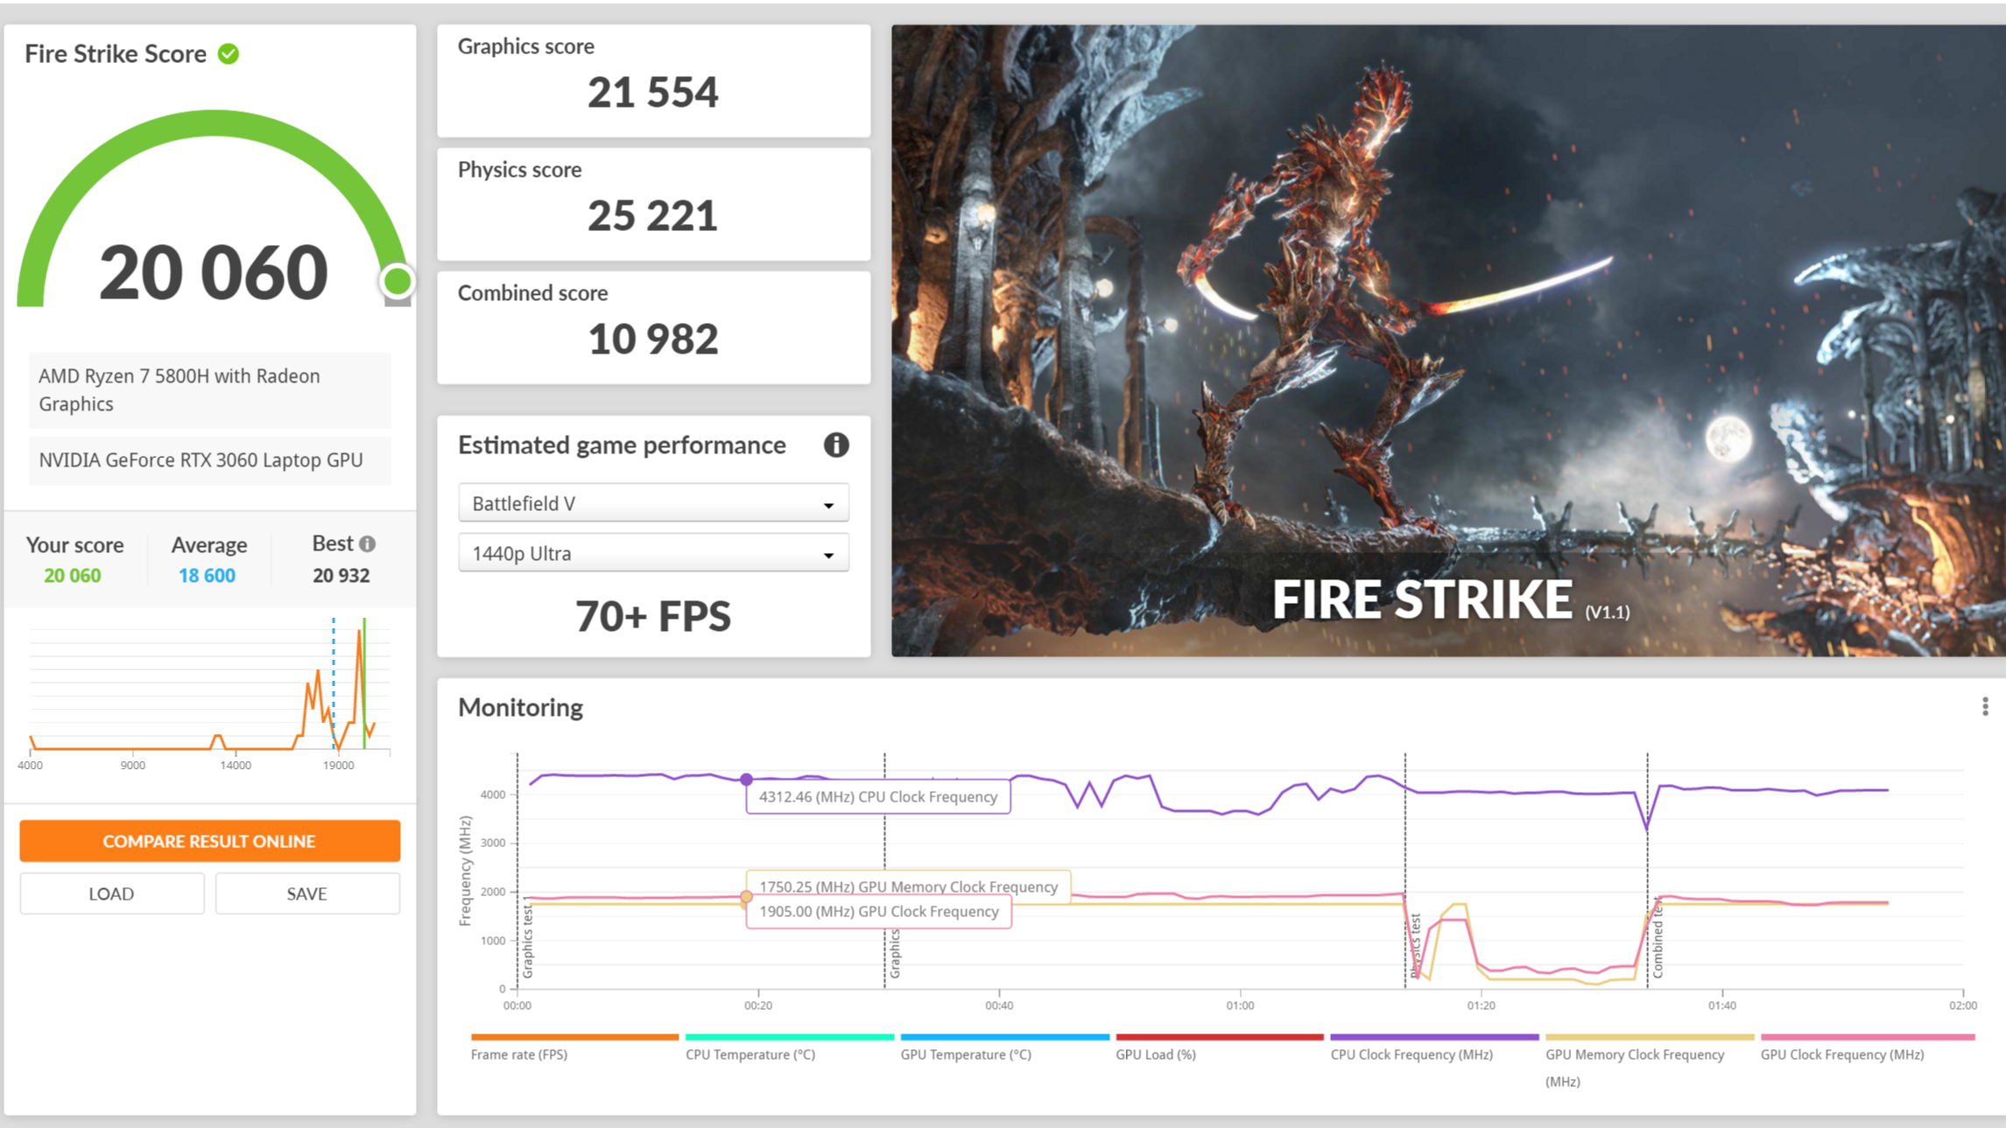Screen dimensions: 2006x1128
Task: Open the Monitoring three-dots menu
Action: [1984, 707]
